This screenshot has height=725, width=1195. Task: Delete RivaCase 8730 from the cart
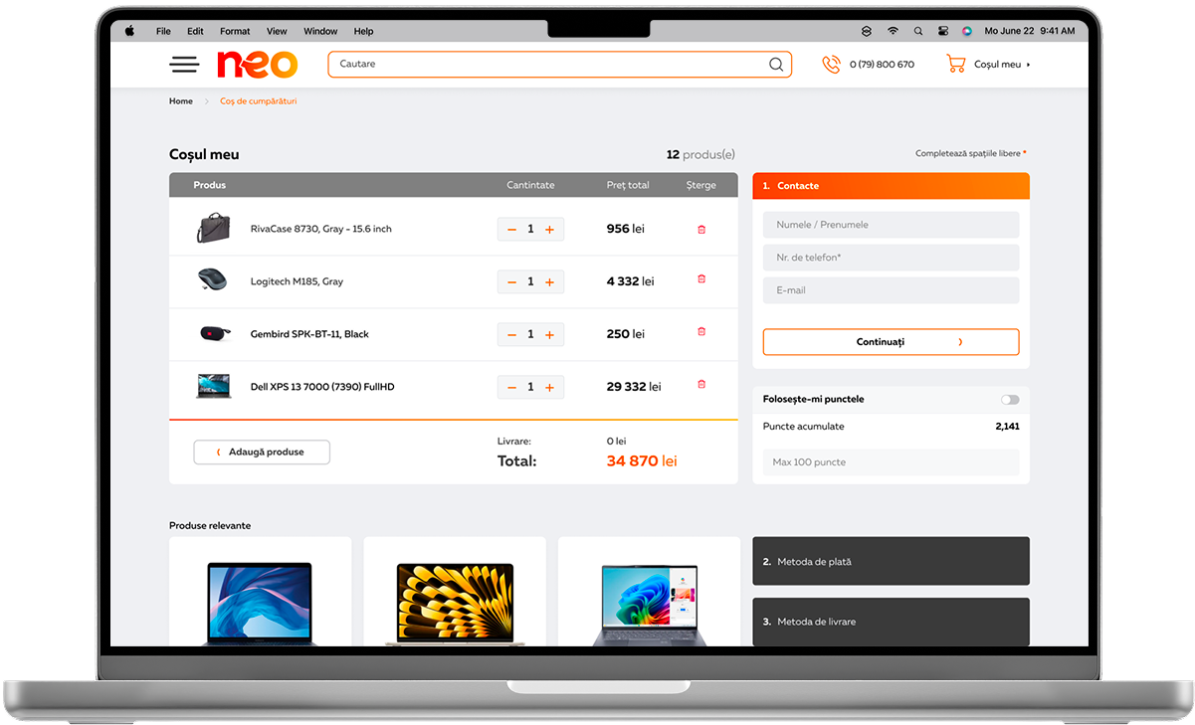(701, 230)
